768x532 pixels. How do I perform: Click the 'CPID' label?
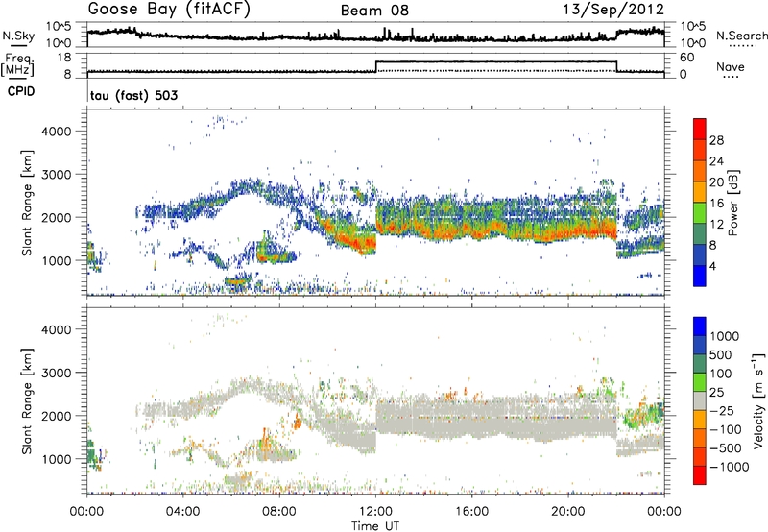pos(21,91)
